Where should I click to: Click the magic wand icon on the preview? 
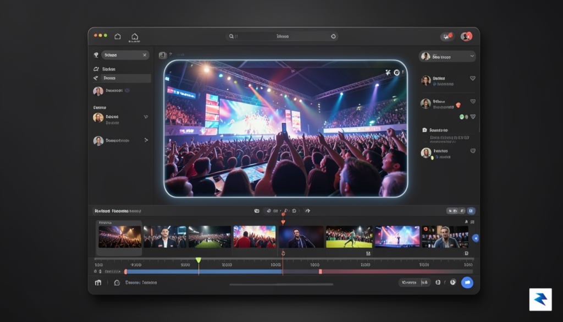click(x=388, y=73)
